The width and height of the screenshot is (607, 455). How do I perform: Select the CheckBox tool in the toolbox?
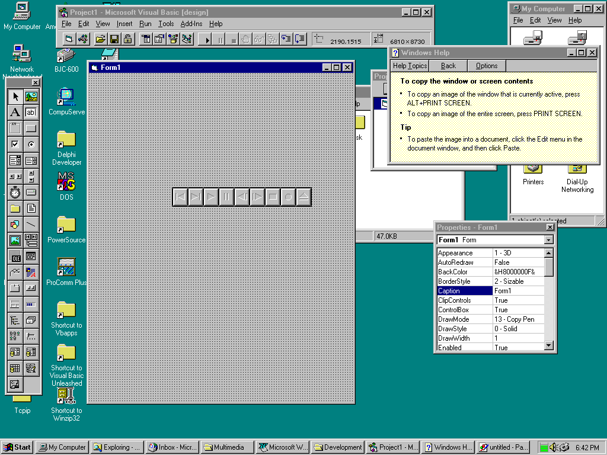[15, 145]
